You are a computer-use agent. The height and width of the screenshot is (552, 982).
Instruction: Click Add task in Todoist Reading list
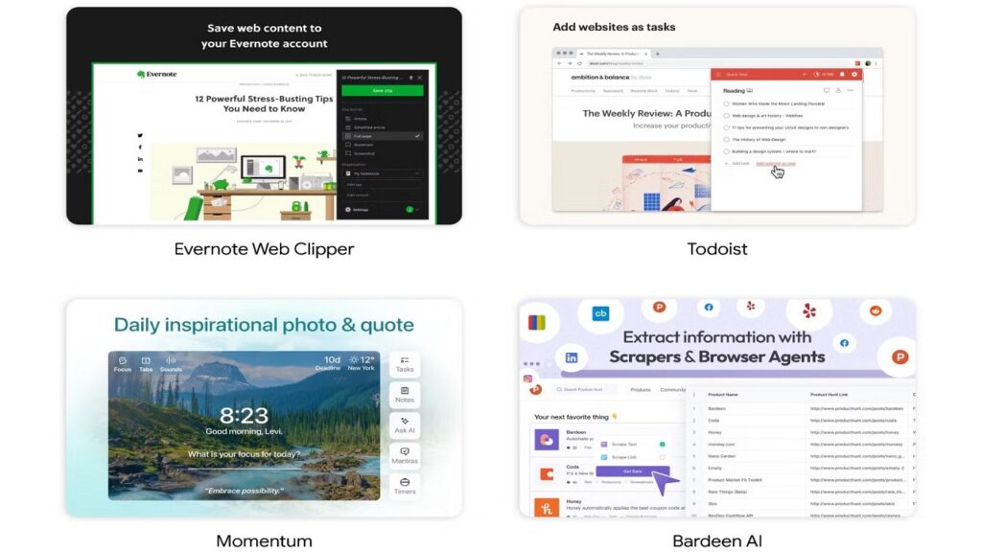pos(737,163)
